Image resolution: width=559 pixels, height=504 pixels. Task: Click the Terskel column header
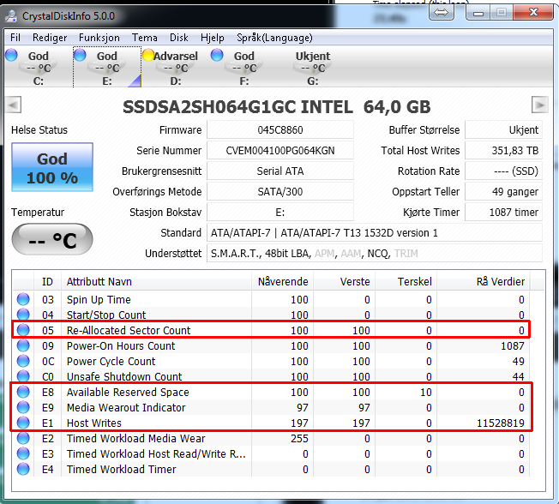[x=406, y=282]
